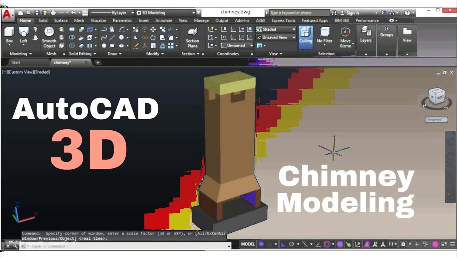This screenshot has height=257, width=457.
Task: Click the Undo arrow icon
Action: pyautogui.click(x=73, y=13)
